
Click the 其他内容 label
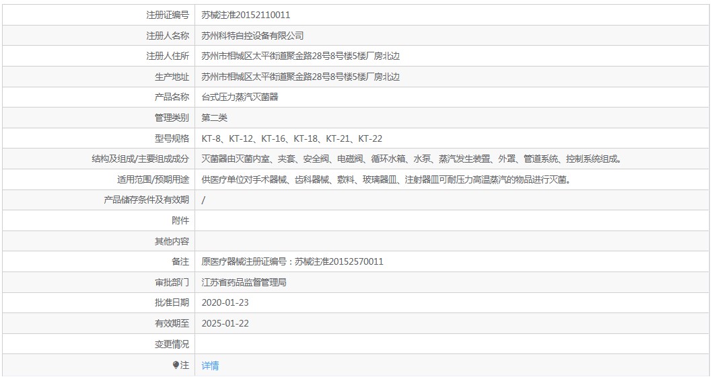click(172, 242)
